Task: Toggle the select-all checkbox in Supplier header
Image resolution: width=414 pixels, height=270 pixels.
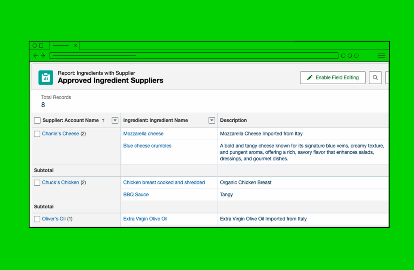Action: pos(37,120)
